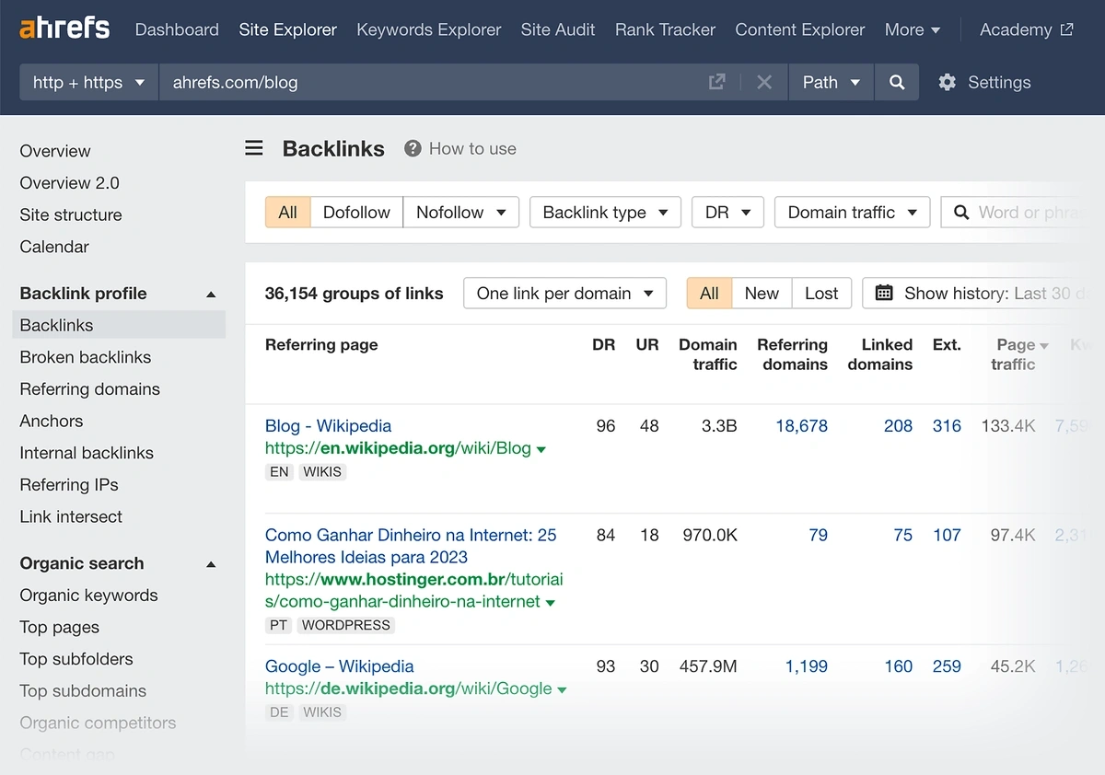This screenshot has height=775, width=1105.
Task: Open Overview 2.0 in sidebar
Action: coord(70,183)
